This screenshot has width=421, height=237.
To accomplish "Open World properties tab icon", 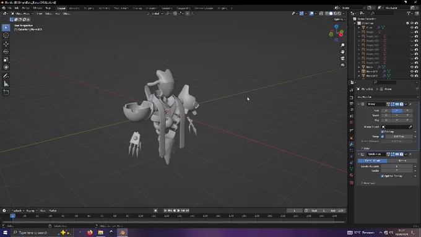I will [352, 123].
